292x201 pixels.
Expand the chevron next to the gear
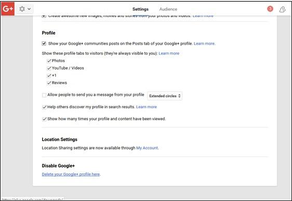29,9
